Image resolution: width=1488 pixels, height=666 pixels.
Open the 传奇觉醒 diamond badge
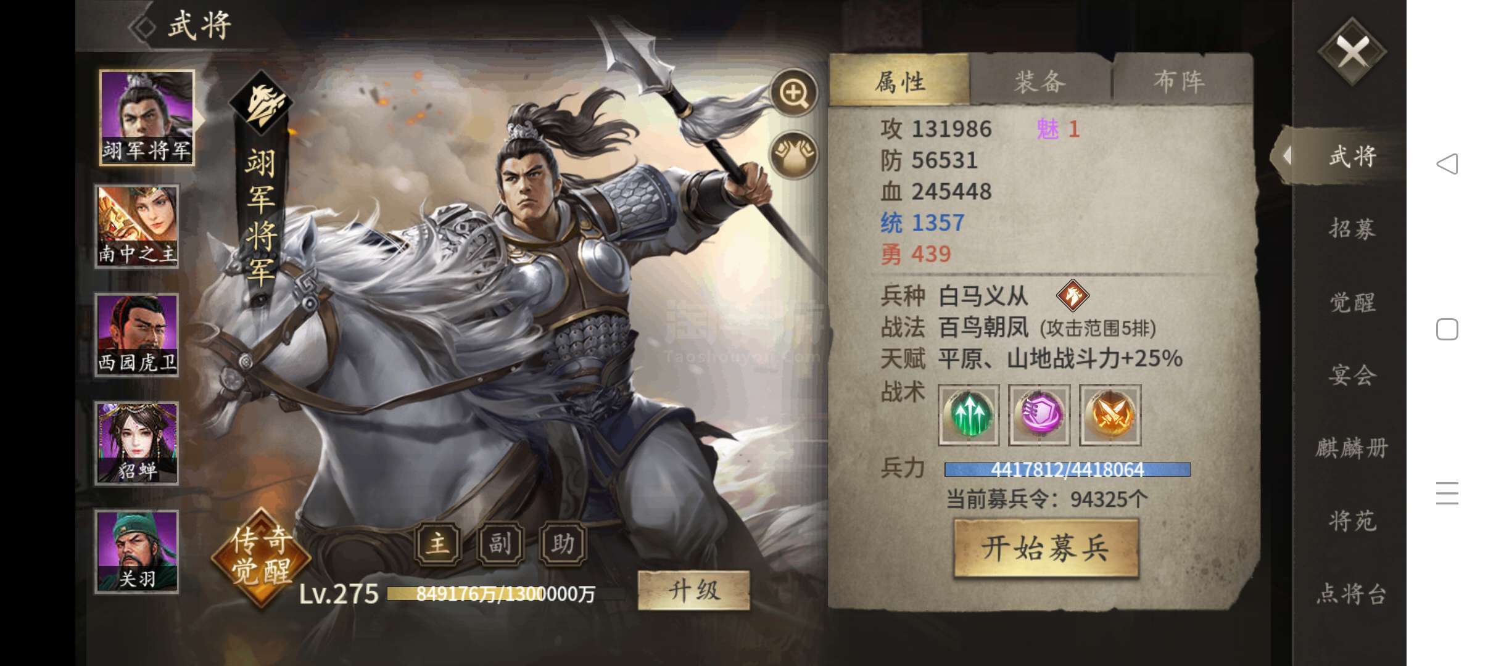click(x=261, y=556)
